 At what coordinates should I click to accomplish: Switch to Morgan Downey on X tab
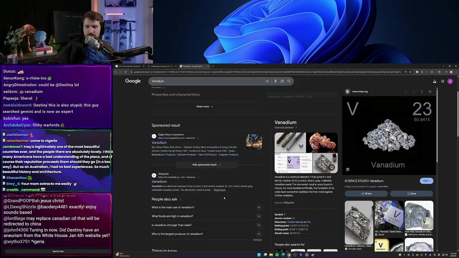[x=162, y=66]
